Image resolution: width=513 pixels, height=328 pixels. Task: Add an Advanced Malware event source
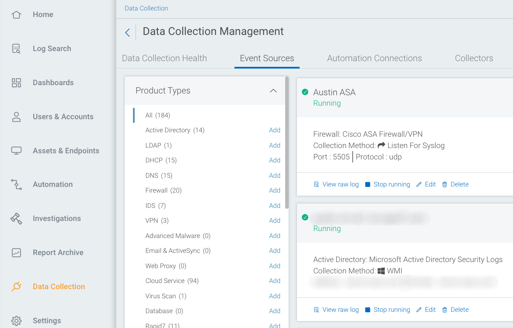[x=275, y=235]
